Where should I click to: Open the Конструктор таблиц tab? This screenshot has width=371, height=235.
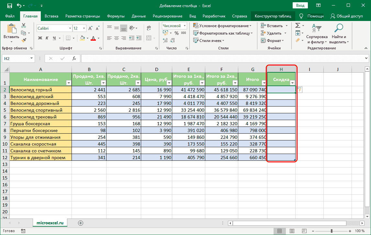coord(273,15)
